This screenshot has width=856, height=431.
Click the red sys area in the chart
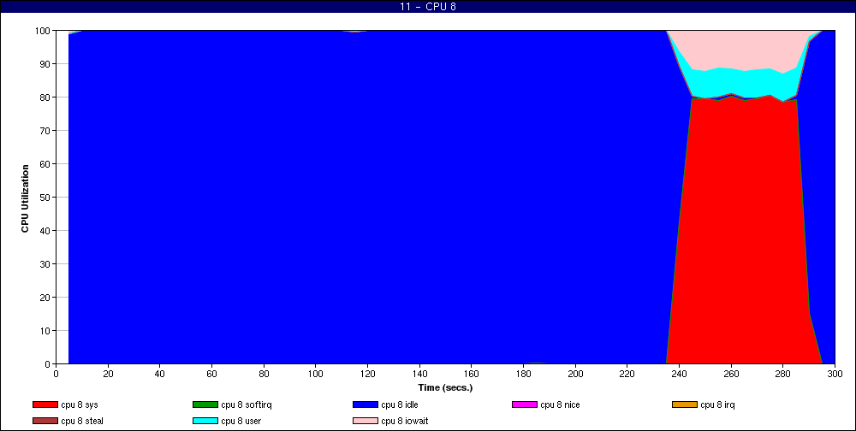(744, 229)
